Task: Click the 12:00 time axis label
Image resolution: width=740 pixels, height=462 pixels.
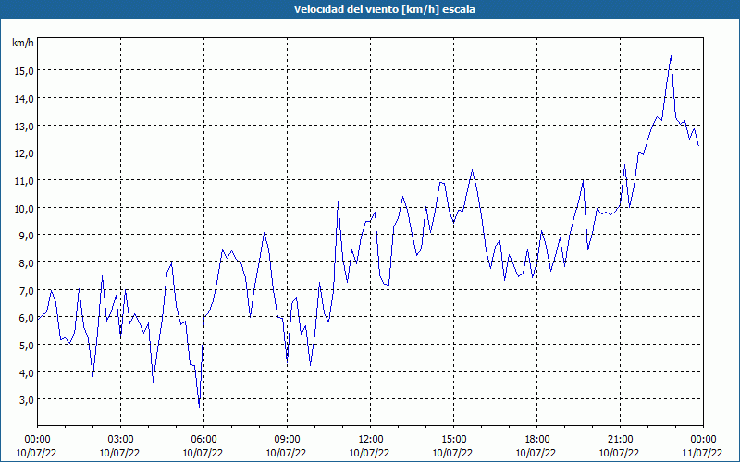Action: [x=371, y=440]
